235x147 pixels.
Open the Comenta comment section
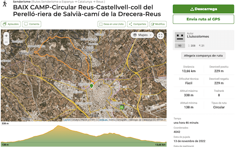pyautogui.click(x=31, y=24)
